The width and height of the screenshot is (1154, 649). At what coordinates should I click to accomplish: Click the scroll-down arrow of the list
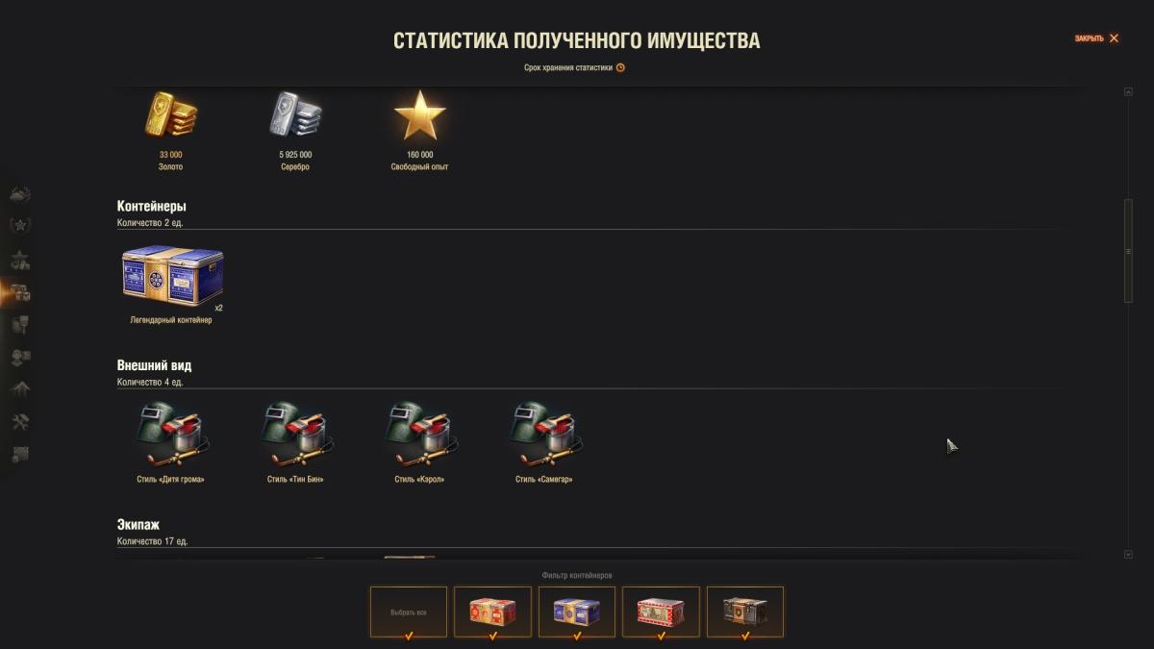click(1128, 555)
